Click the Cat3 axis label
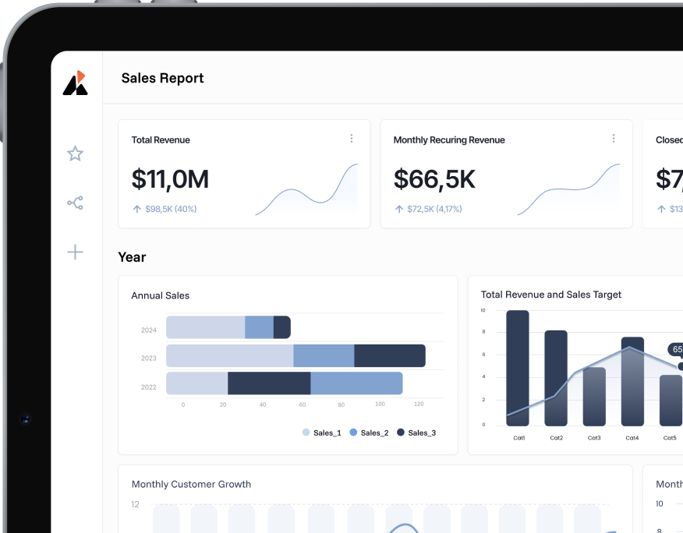Viewport: 683px width, 533px height. pos(594,438)
